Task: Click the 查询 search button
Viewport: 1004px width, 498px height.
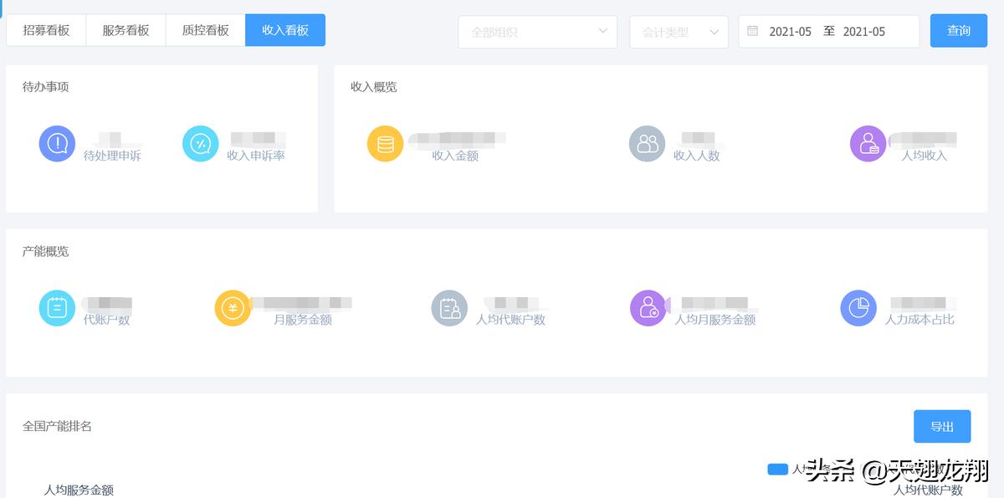Action: click(x=959, y=30)
